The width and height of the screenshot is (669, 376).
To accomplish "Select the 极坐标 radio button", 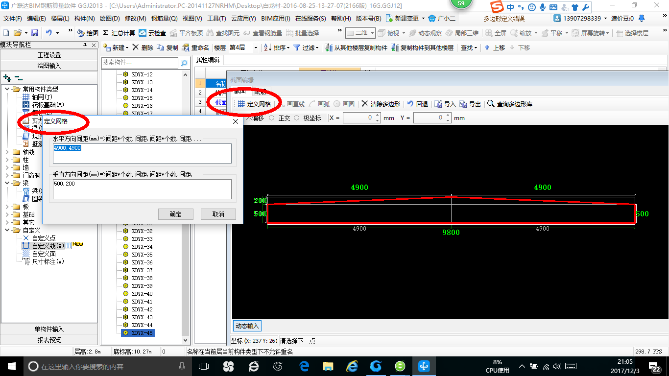I will (x=296, y=118).
